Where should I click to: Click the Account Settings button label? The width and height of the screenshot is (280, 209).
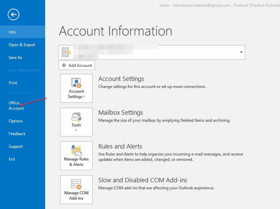tap(76, 94)
